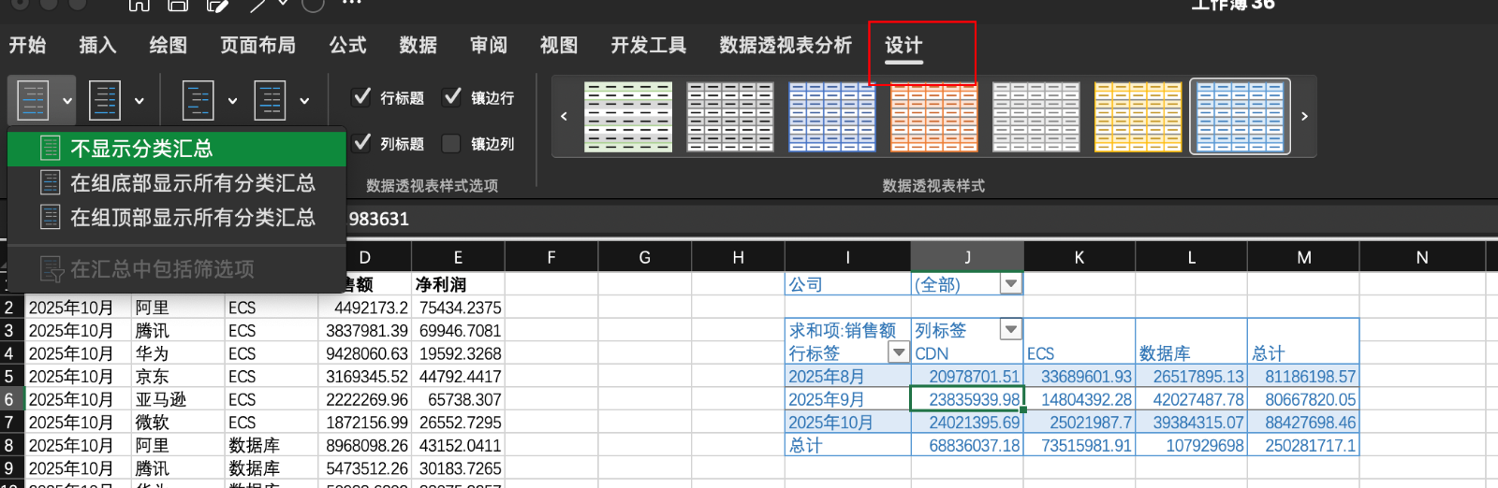Viewport: 1498px width, 488px height.
Task: Click the formula bar value 983631
Action: point(379,219)
